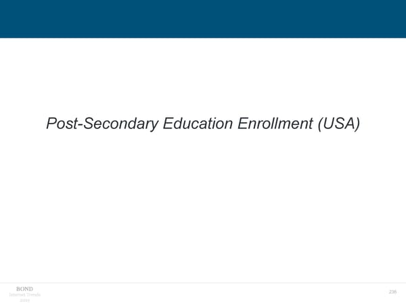Click the dark blue header banner
Image resolution: width=406 pixels, height=304 pixels.
pyautogui.click(x=203, y=19)
